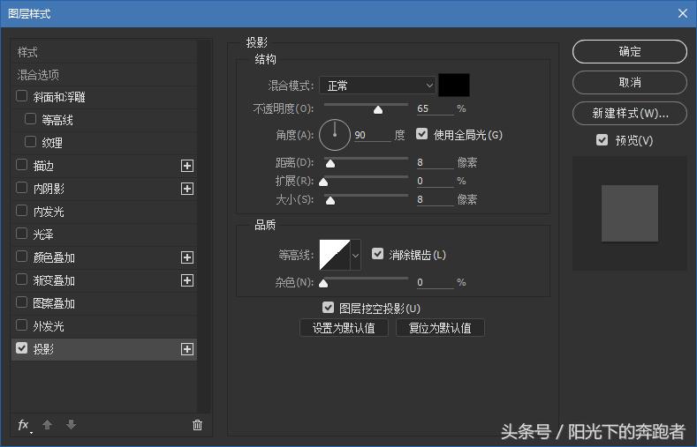Uncheck the 投影 effect checkbox
Screen dimensions: 697x447
(x=21, y=348)
